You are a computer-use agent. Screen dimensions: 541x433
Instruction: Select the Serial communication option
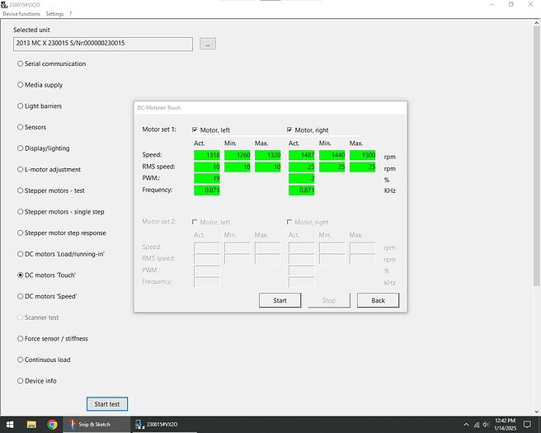pyautogui.click(x=20, y=64)
